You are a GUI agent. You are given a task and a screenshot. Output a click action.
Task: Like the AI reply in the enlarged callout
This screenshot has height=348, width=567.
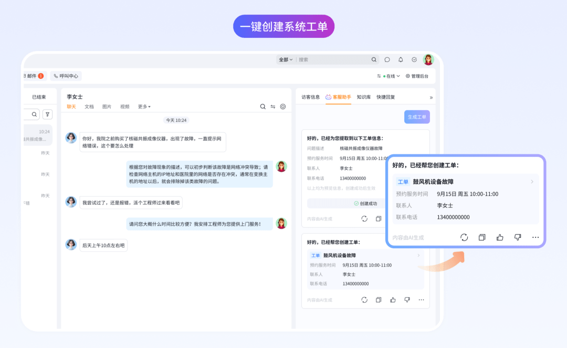pos(500,237)
